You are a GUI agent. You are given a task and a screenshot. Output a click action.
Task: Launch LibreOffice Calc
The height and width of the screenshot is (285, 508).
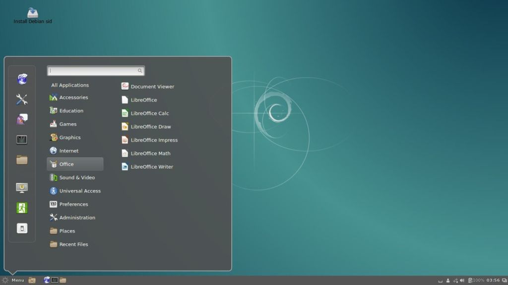coord(145,113)
